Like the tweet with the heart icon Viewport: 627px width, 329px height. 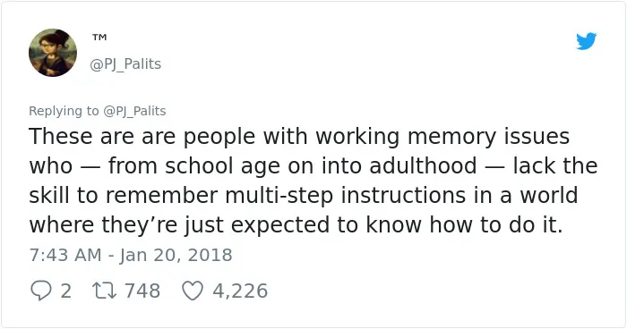[x=193, y=291]
